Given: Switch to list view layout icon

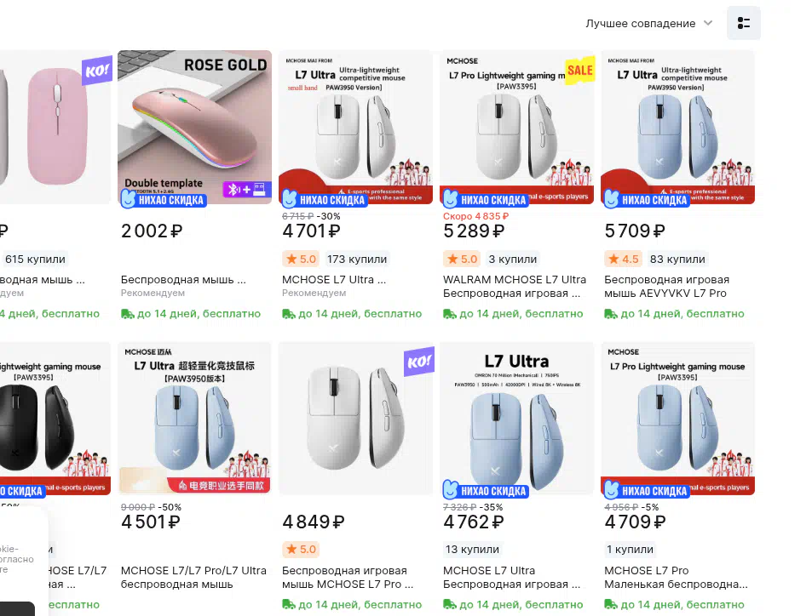Looking at the screenshot, I should pos(744,23).
